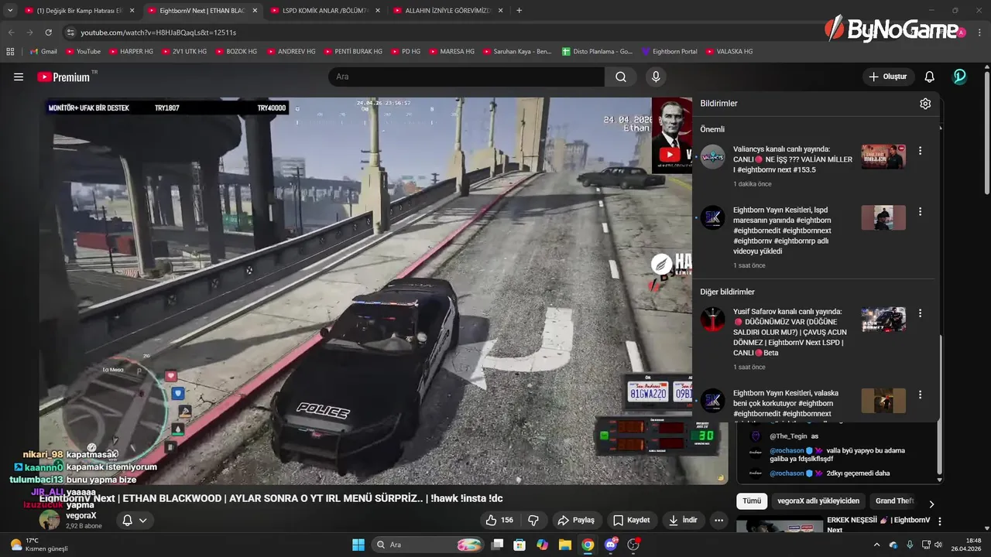Switch to 'Değişik Bir Kamp Hatırası' tab

80,11
